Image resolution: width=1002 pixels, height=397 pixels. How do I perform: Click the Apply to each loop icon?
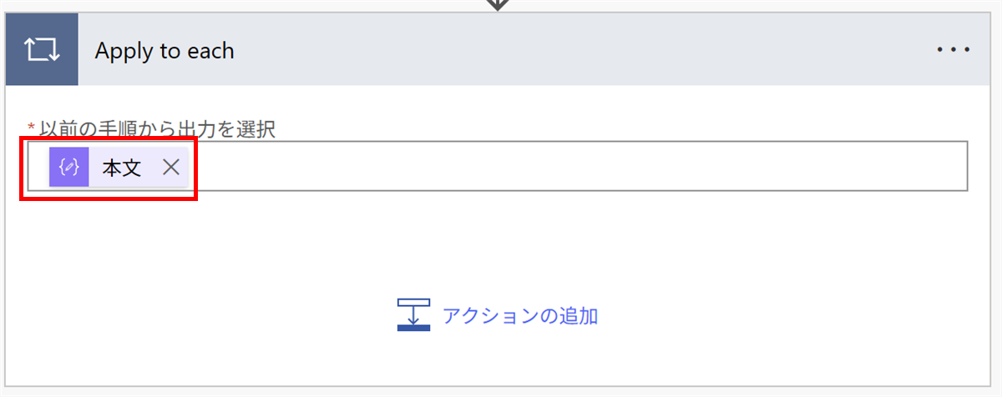point(42,50)
